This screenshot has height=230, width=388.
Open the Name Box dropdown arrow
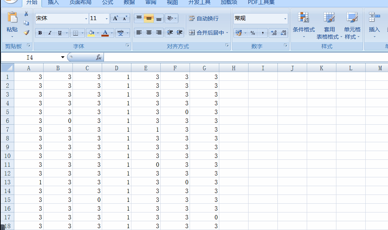(x=63, y=57)
